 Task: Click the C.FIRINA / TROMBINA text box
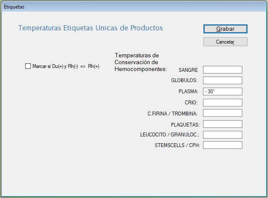222,113
